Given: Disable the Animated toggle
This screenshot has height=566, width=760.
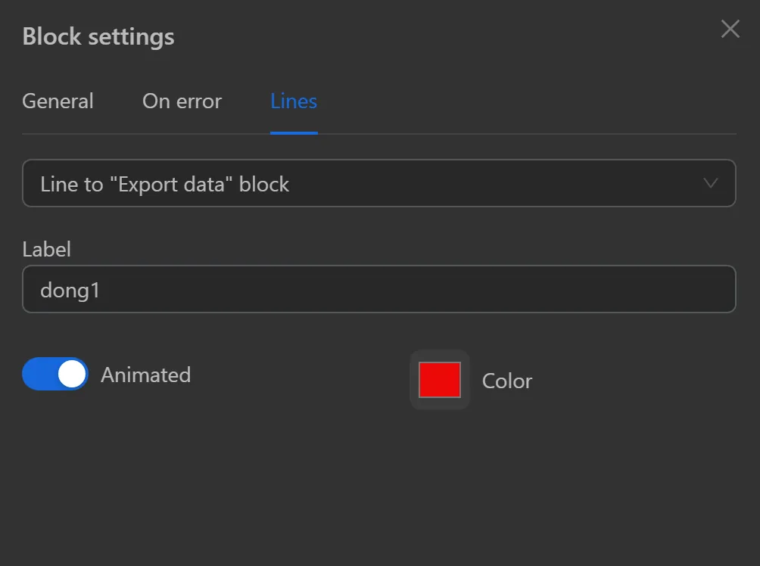Looking at the screenshot, I should tap(55, 374).
